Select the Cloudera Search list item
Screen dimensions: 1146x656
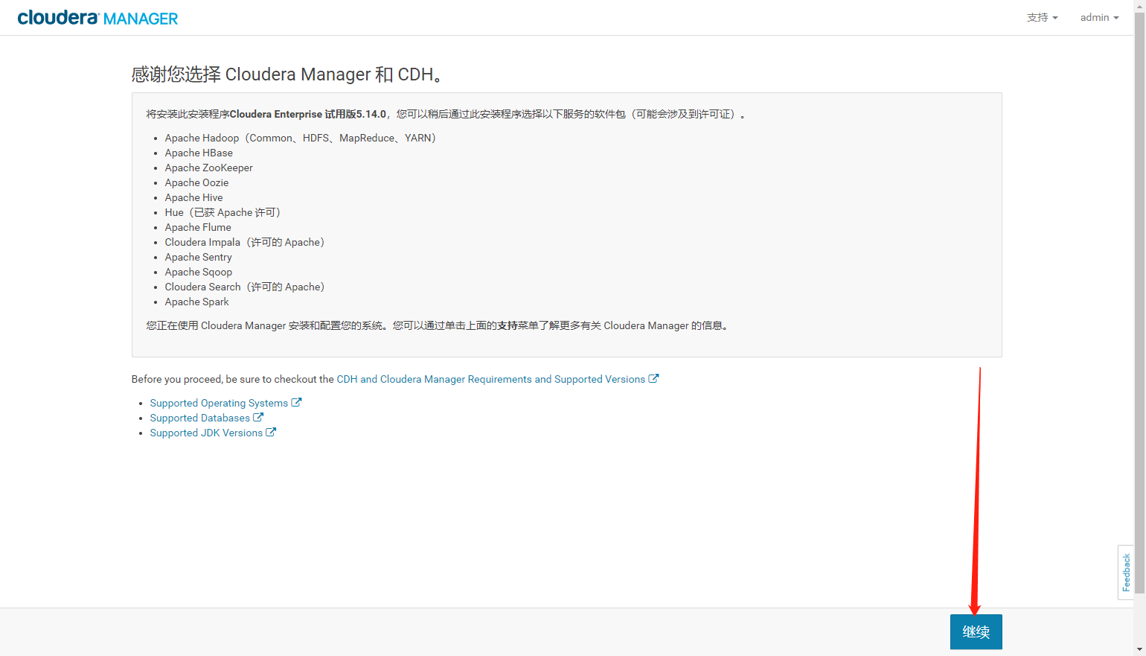[x=245, y=287]
